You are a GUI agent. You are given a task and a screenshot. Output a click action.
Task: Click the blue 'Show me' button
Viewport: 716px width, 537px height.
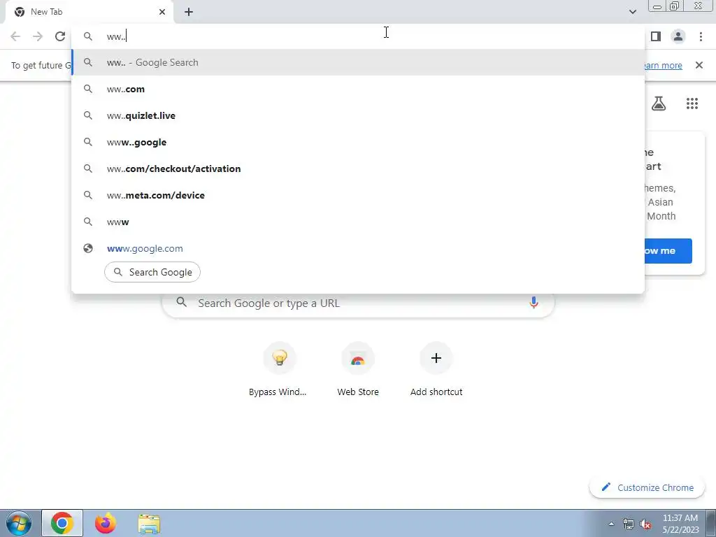click(x=668, y=251)
